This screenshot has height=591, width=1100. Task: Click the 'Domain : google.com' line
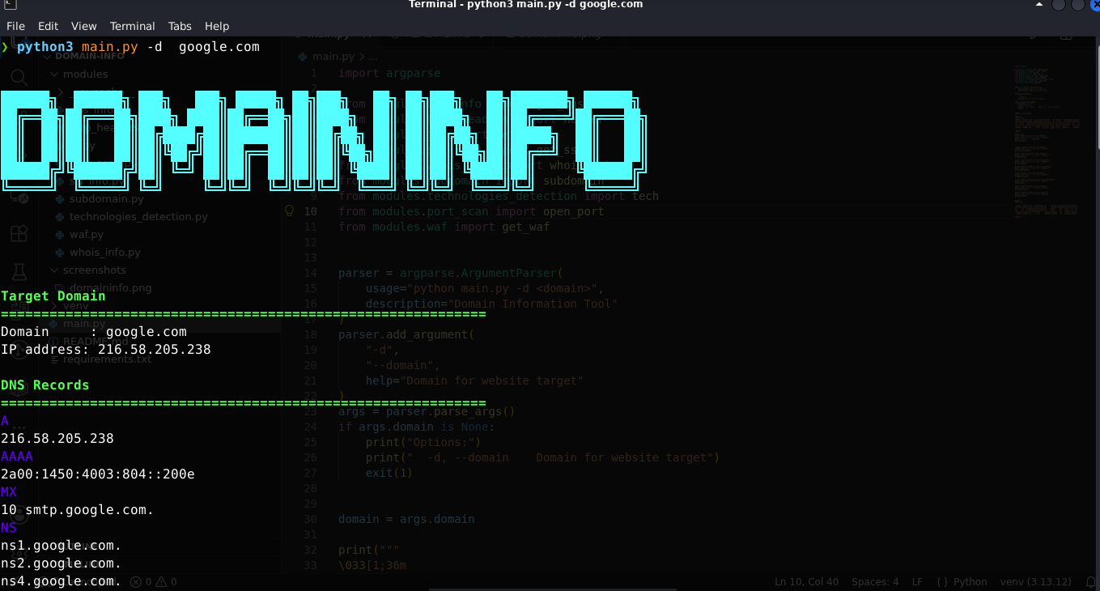pos(94,332)
